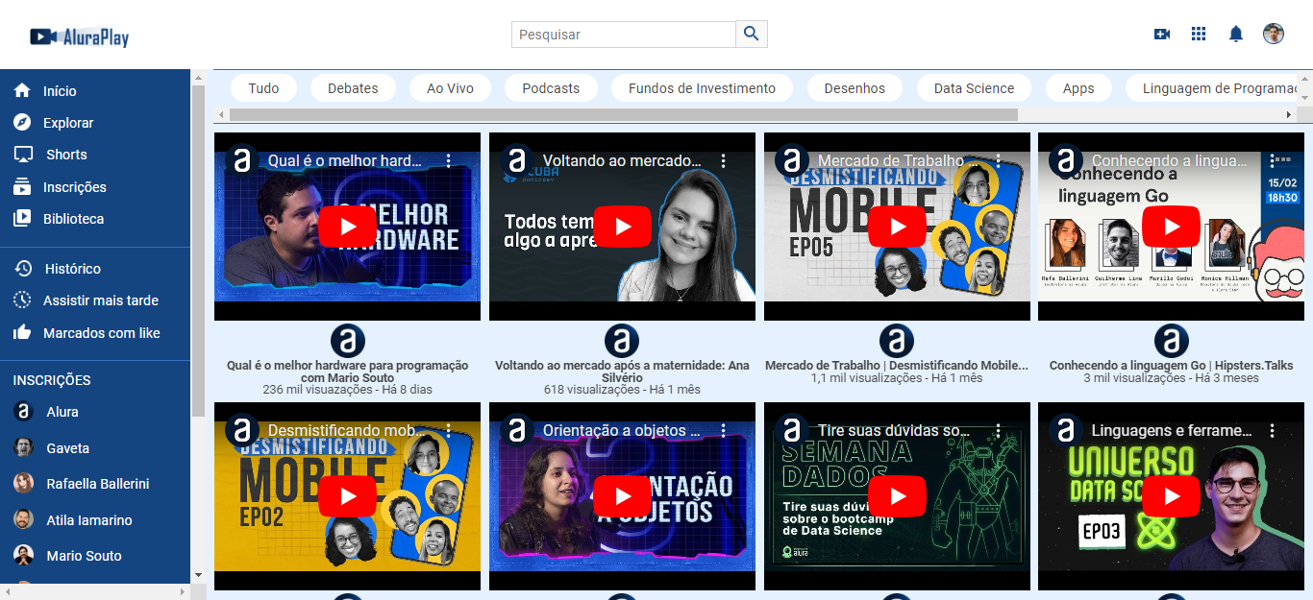Go to Explorar in sidebar

click(x=67, y=123)
